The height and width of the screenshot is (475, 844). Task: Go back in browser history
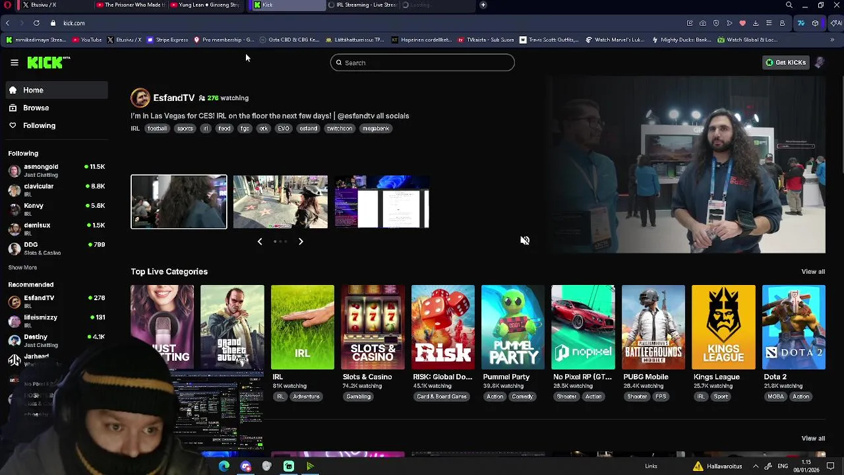point(7,23)
